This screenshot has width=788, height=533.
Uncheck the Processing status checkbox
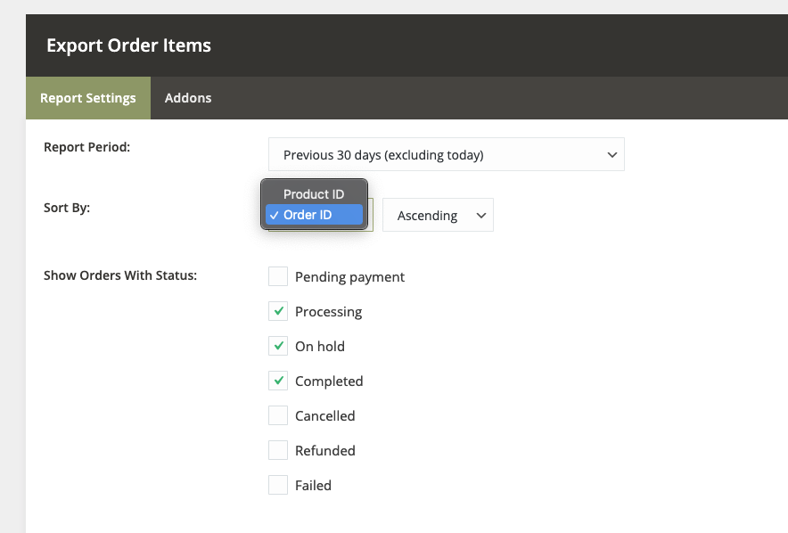point(279,311)
